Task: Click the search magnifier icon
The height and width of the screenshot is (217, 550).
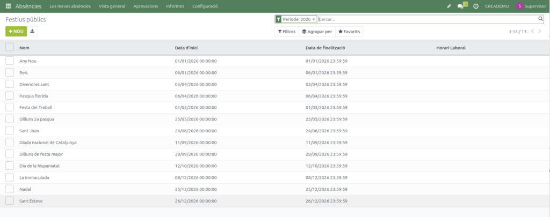Action: [x=540, y=19]
